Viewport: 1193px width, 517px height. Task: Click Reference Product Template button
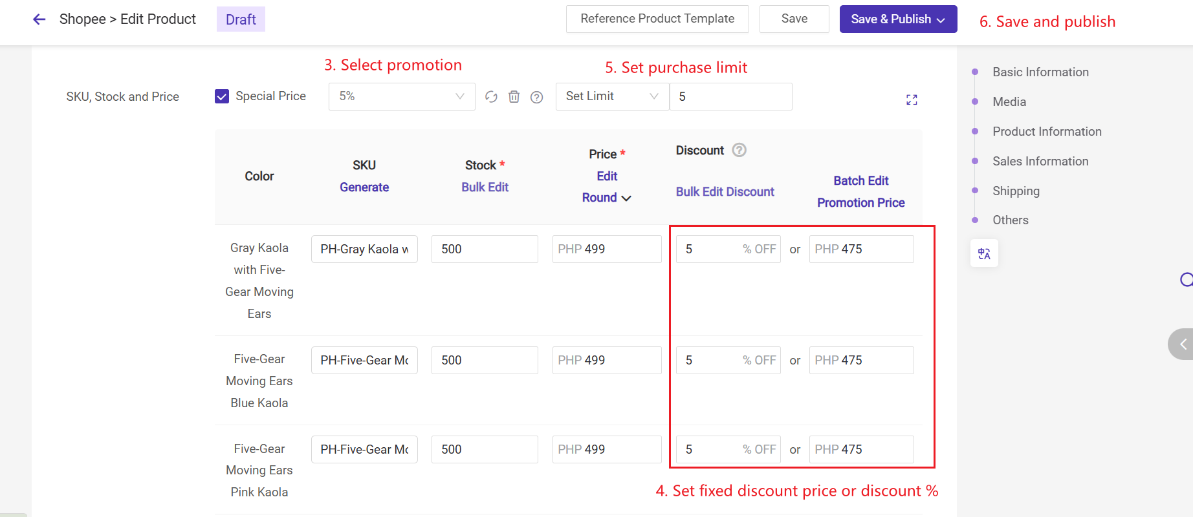[x=657, y=19]
